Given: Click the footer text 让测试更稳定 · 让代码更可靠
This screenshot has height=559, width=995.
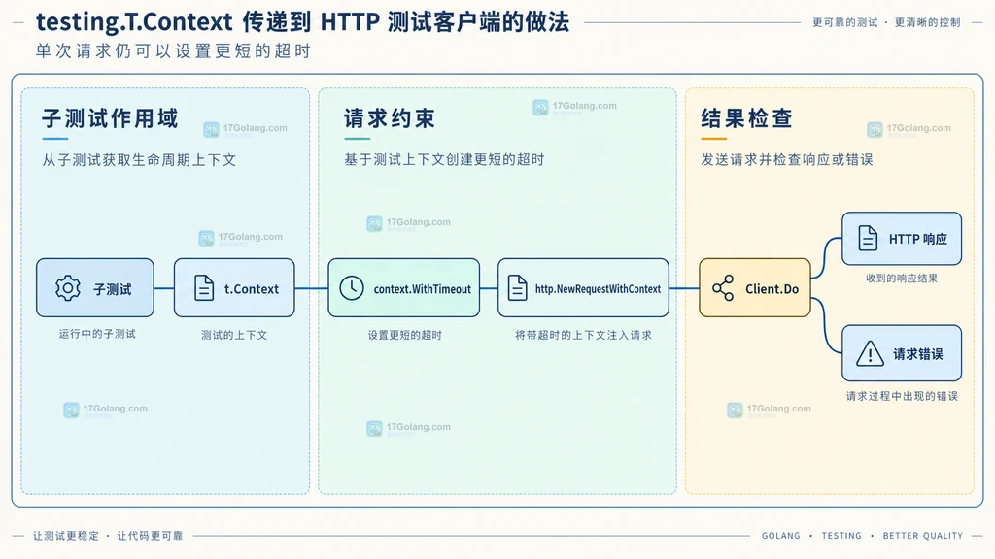Looking at the screenshot, I should pos(108,536).
